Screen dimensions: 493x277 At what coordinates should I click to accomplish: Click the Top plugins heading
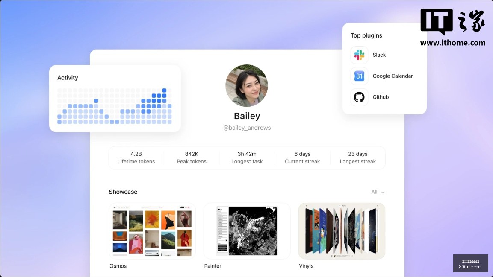(366, 35)
